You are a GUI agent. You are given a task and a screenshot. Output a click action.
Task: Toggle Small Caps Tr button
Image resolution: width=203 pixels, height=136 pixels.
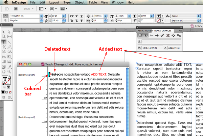[x=72, y=21]
